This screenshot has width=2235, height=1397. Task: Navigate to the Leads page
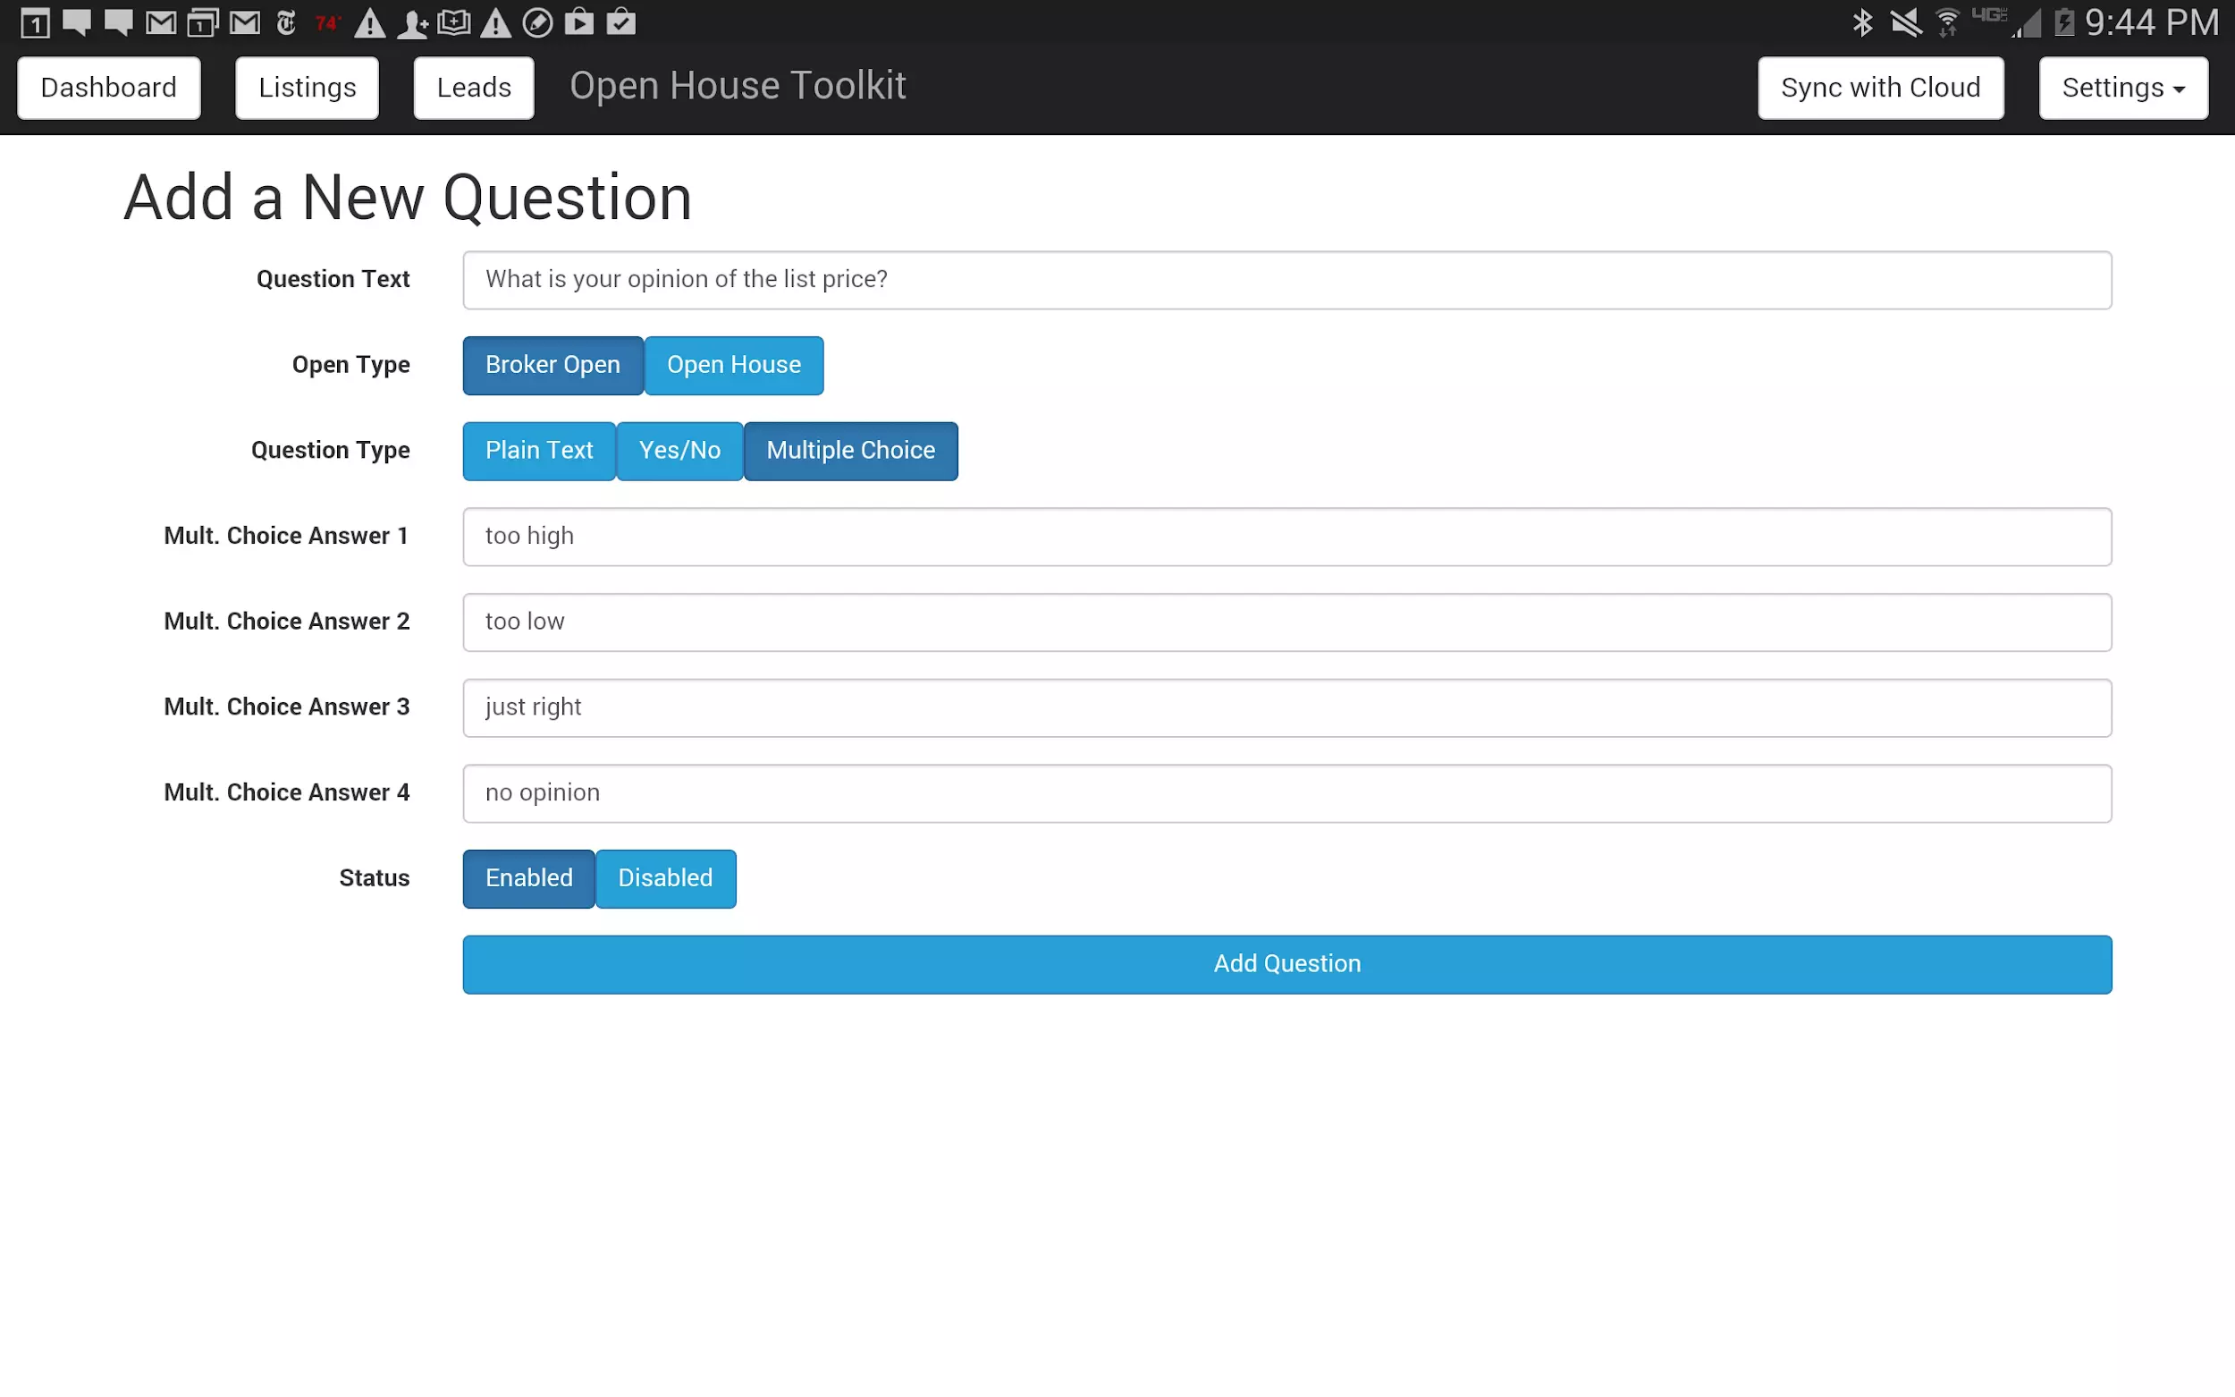pyautogui.click(x=474, y=88)
